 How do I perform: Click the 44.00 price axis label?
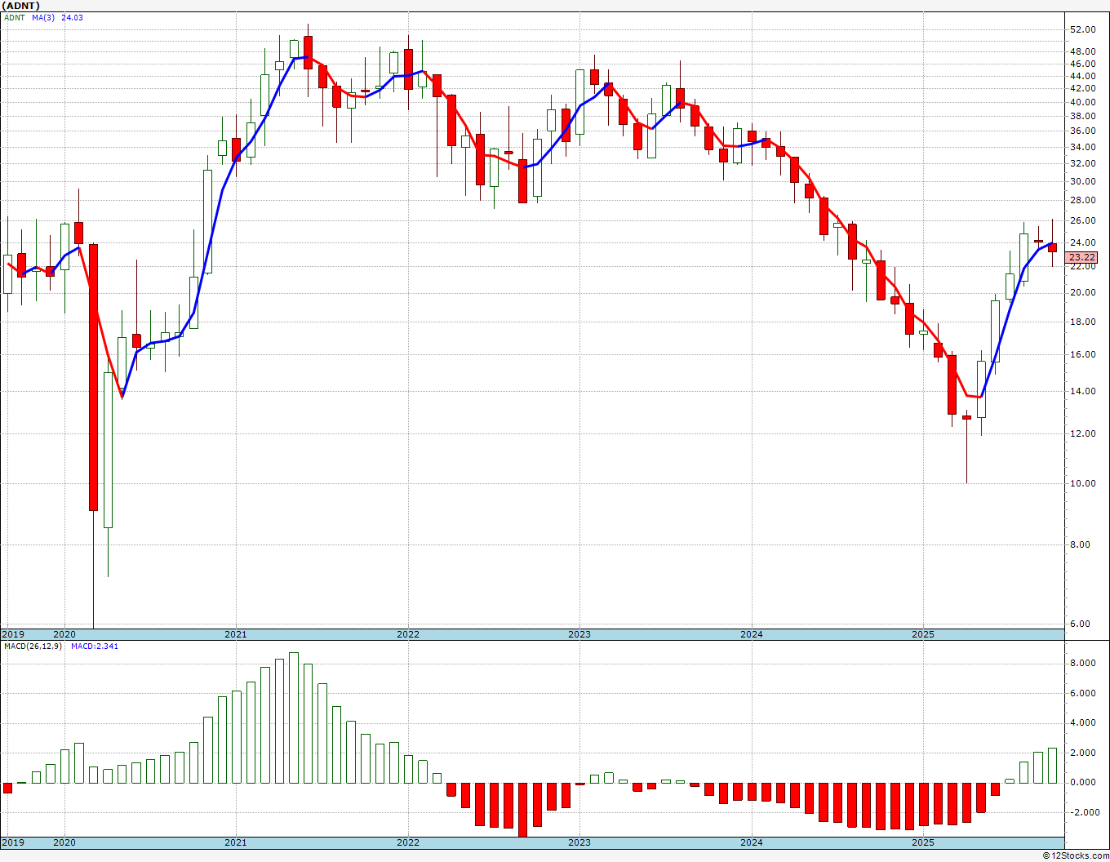(x=1082, y=76)
